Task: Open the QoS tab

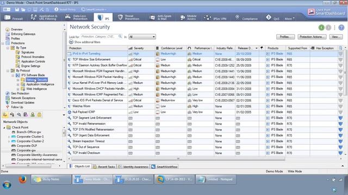Action: (273, 17)
